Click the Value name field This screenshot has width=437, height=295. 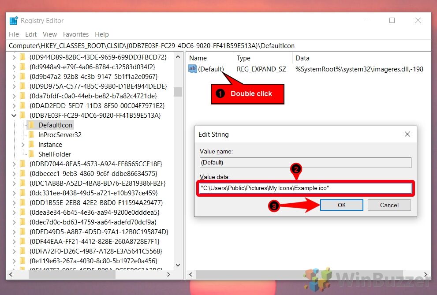(306, 162)
